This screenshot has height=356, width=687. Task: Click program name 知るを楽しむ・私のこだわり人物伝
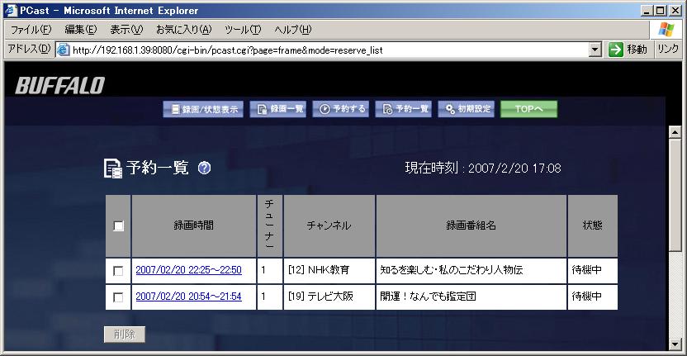tap(452, 270)
